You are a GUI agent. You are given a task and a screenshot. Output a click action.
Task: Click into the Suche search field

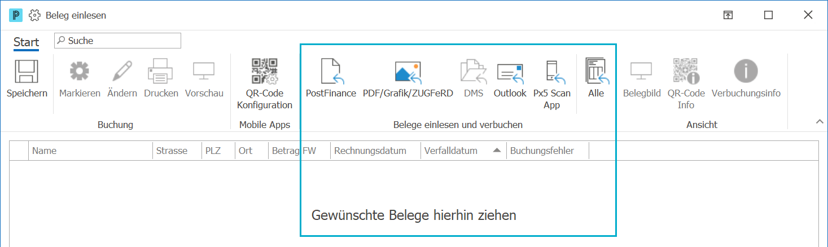coord(117,41)
